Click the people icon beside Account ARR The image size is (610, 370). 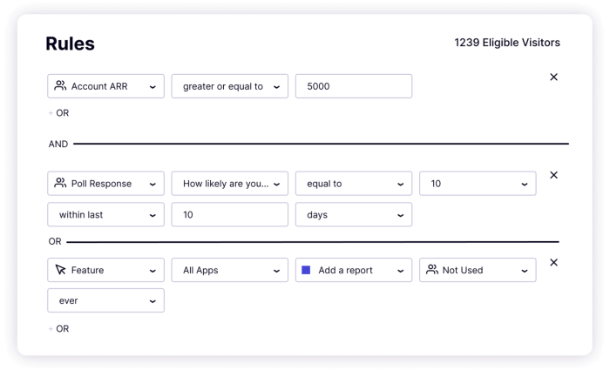pos(60,85)
